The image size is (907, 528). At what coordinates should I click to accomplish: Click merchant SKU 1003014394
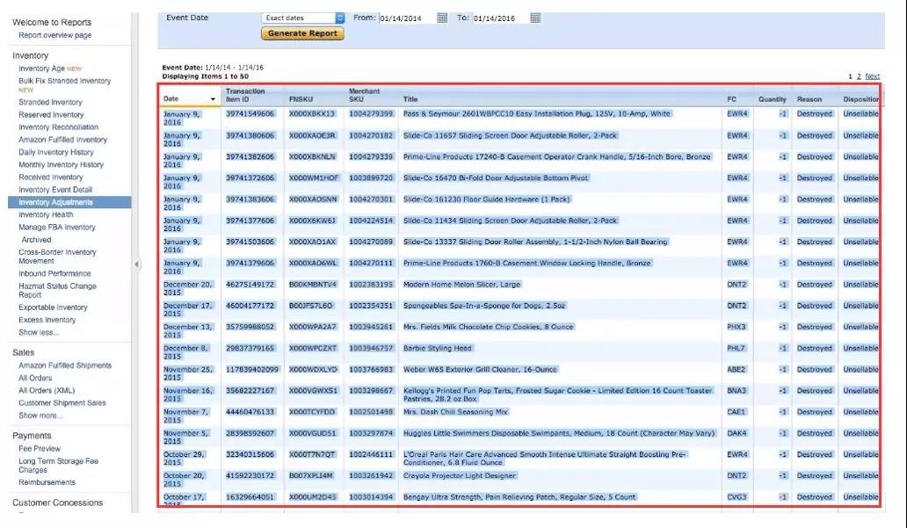click(x=371, y=496)
